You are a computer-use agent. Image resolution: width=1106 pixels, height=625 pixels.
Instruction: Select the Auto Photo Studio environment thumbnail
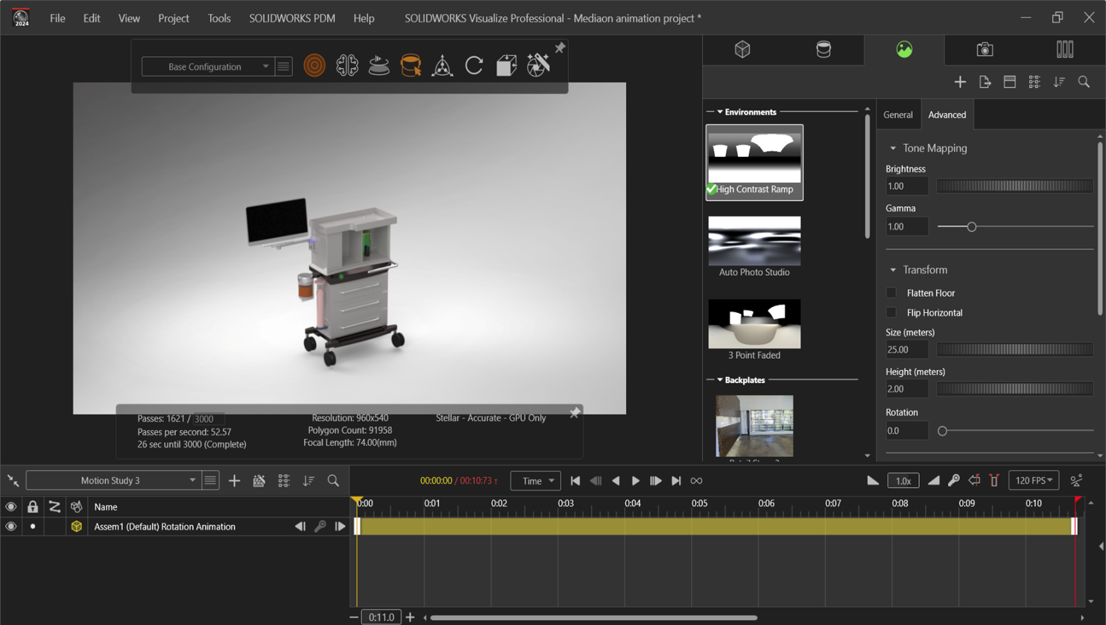(754, 241)
